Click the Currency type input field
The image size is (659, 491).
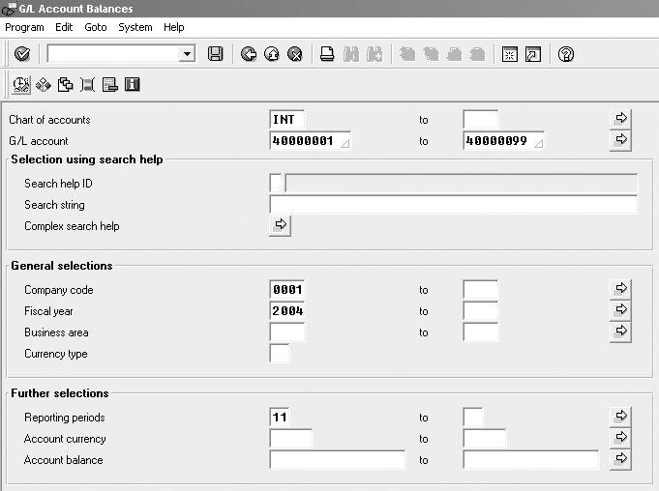pyautogui.click(x=280, y=354)
